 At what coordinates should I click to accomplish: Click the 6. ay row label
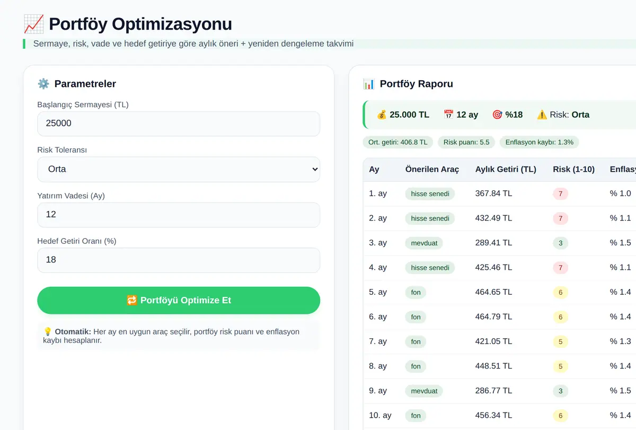[378, 317]
